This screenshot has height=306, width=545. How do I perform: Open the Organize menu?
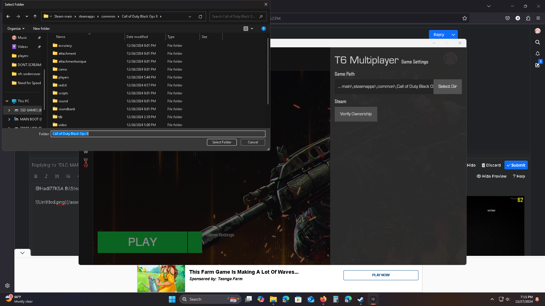point(16,29)
